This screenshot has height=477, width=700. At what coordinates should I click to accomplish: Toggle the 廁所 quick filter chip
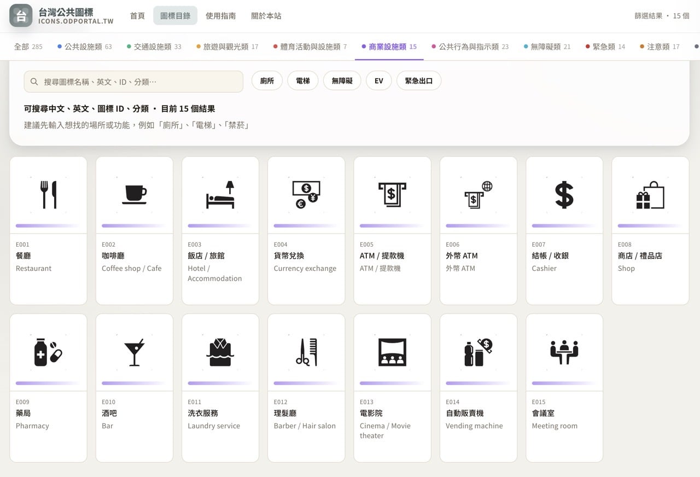coord(267,80)
